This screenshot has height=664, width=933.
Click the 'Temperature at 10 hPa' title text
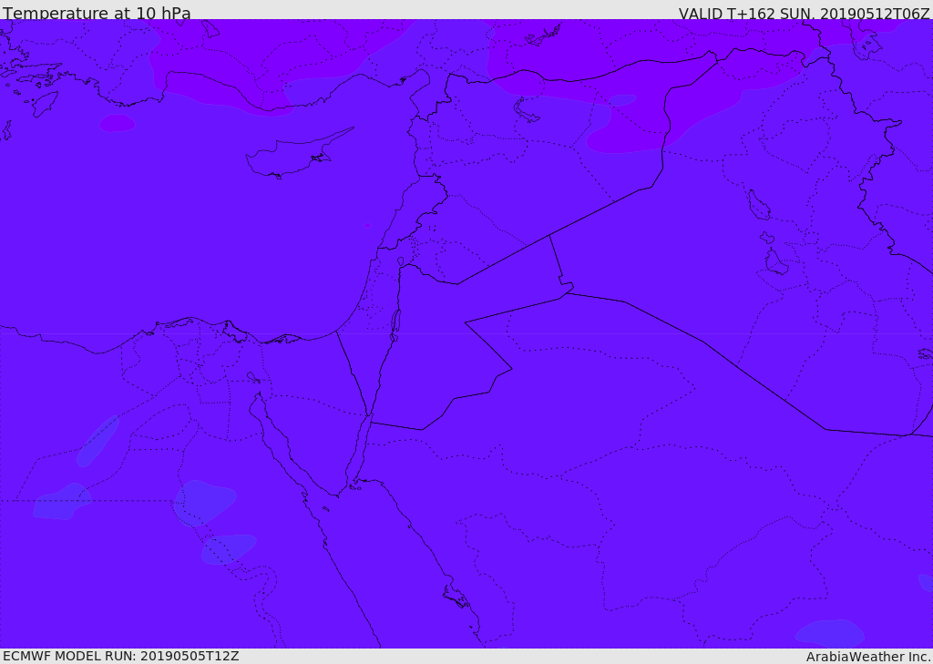pyautogui.click(x=97, y=13)
